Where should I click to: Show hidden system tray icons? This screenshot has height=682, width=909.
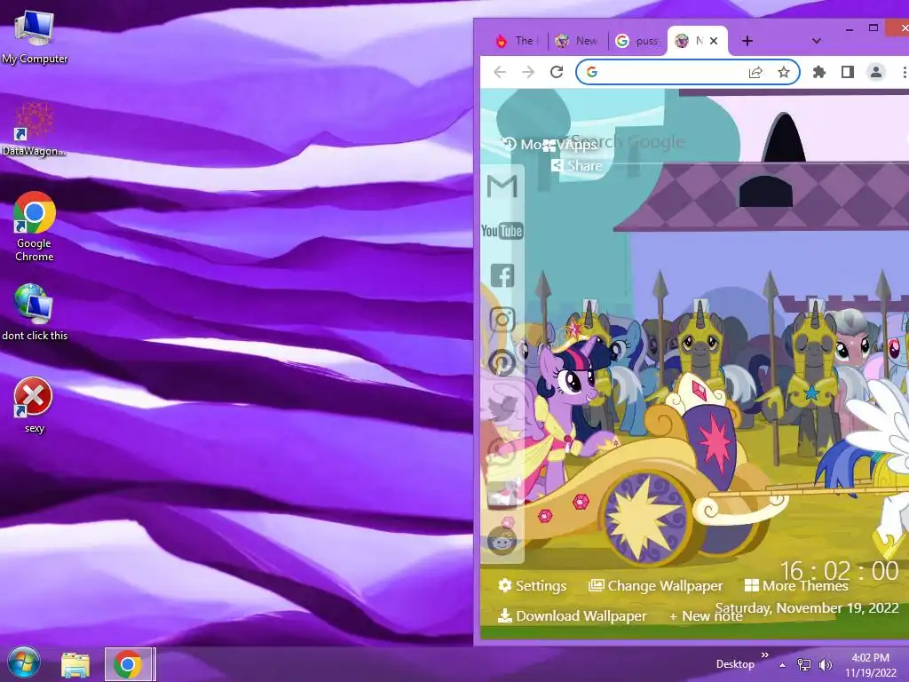pyautogui.click(x=783, y=665)
